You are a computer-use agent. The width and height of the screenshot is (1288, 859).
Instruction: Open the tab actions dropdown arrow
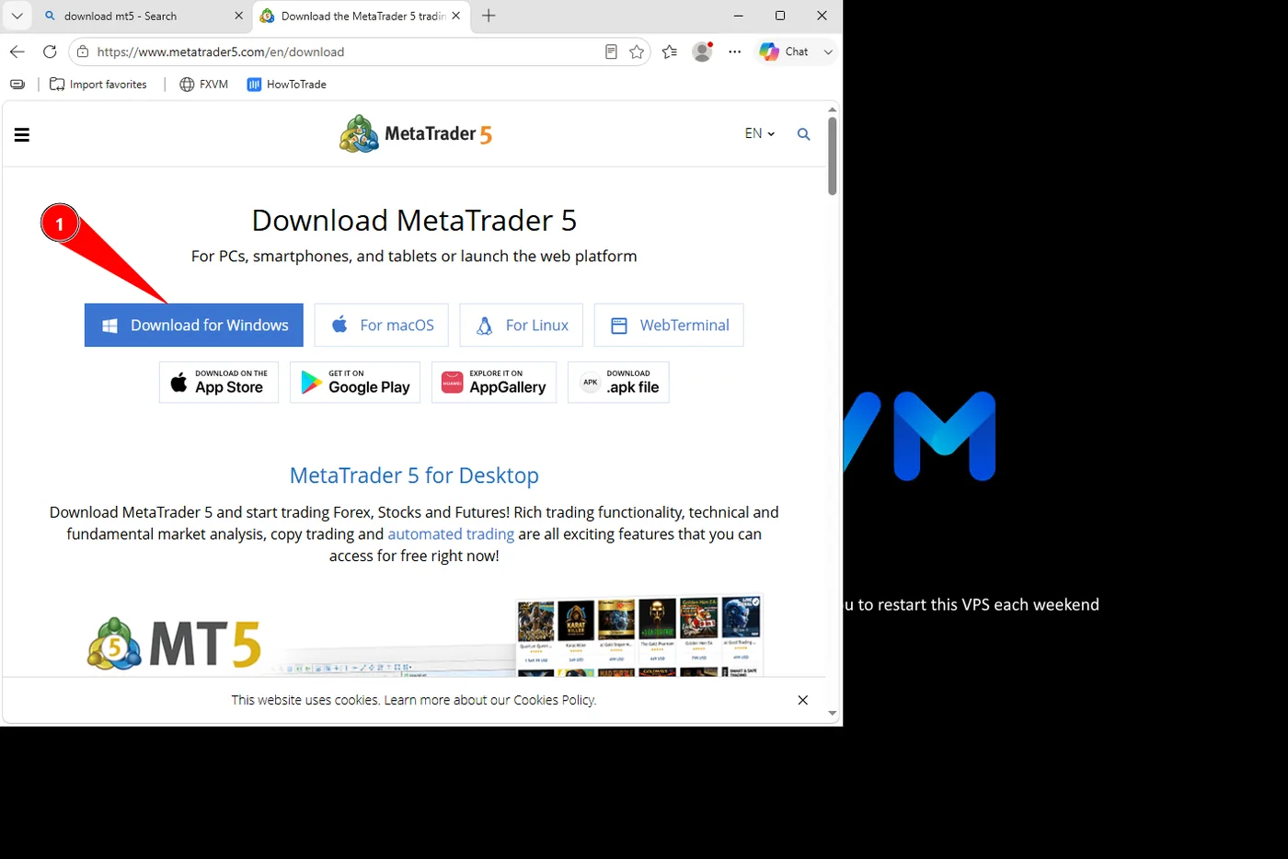17,16
